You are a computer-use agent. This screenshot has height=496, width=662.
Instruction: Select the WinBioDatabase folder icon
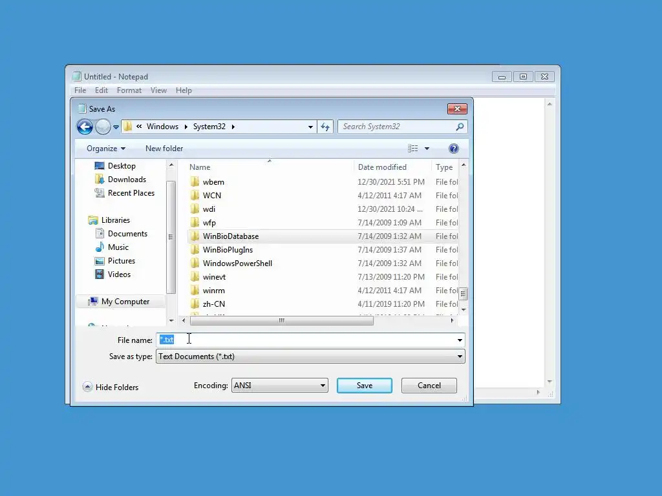(195, 236)
